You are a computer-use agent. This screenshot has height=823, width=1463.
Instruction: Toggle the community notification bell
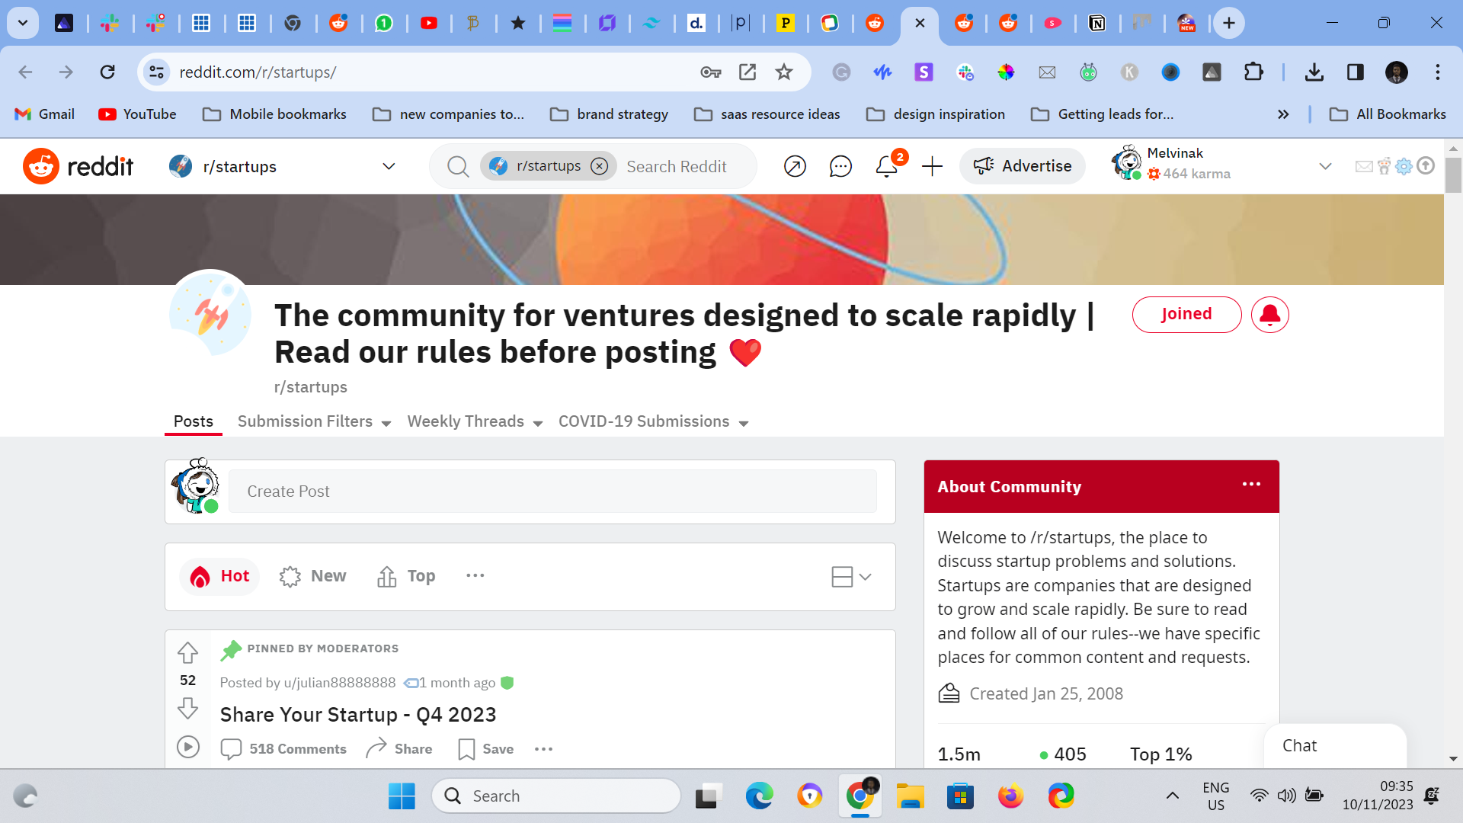(1269, 315)
